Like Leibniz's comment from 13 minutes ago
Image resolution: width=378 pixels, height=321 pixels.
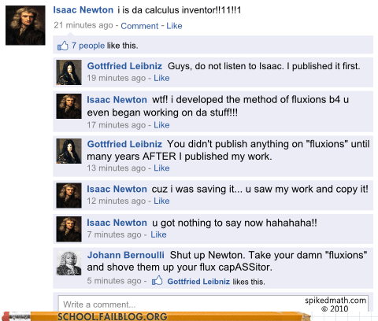point(161,168)
